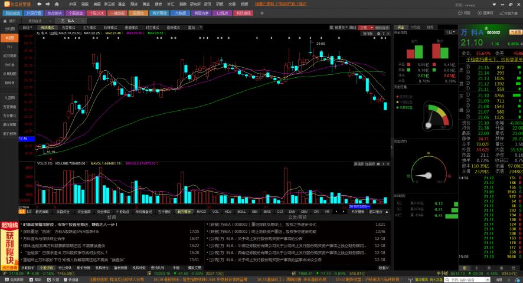Toggle L1 data level
The height and width of the screenshot is (283, 523).
click(22, 212)
